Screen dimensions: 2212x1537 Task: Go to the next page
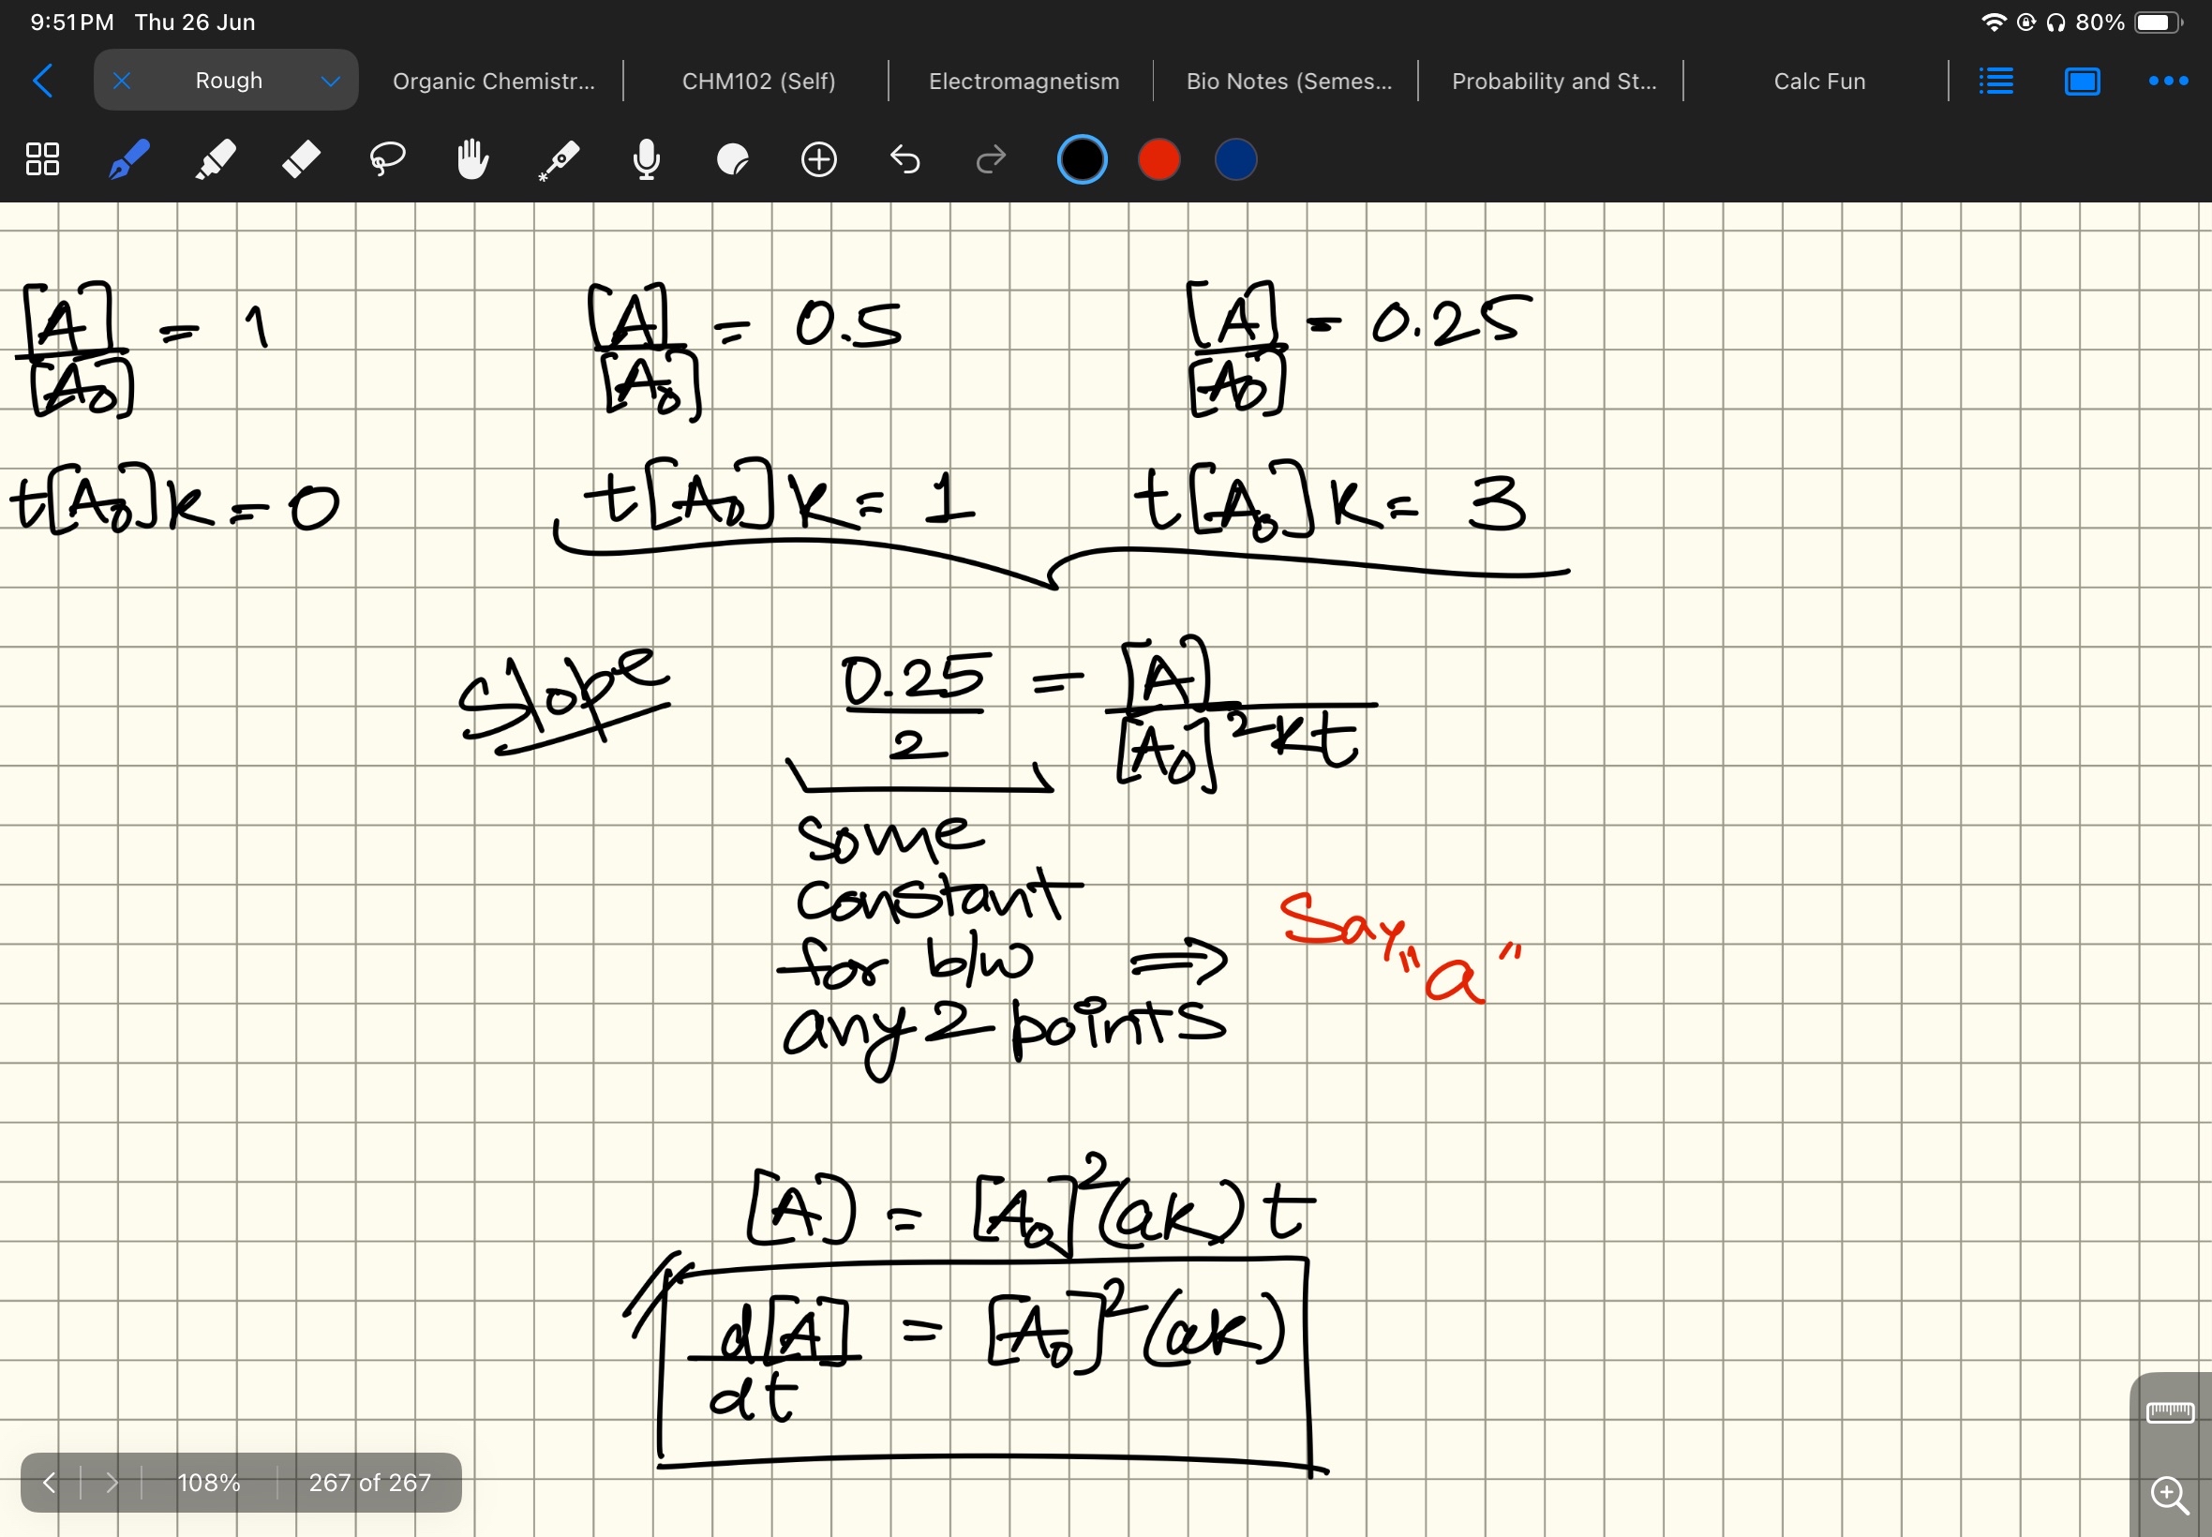tap(112, 1482)
